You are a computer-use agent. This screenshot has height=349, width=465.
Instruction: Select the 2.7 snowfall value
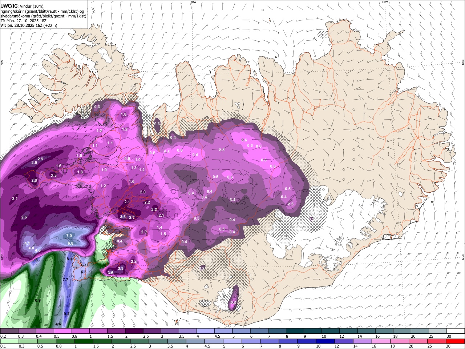[132, 217]
